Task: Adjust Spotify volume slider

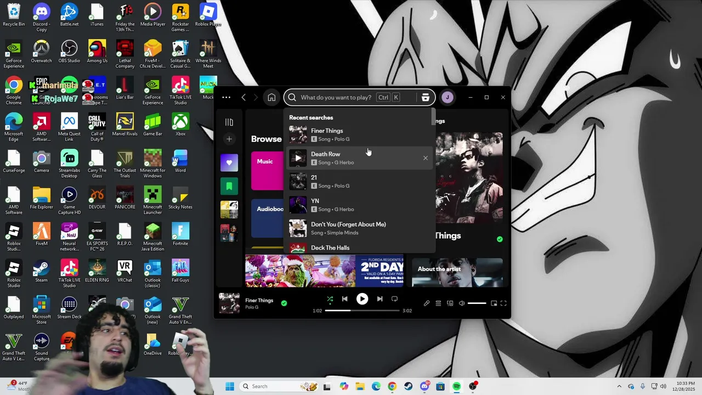Action: pyautogui.click(x=477, y=303)
